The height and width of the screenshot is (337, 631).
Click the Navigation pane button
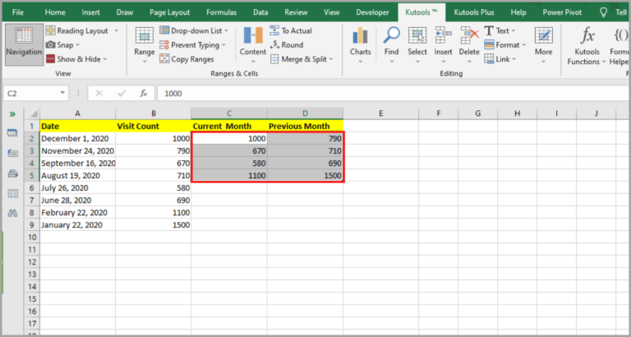[24, 43]
